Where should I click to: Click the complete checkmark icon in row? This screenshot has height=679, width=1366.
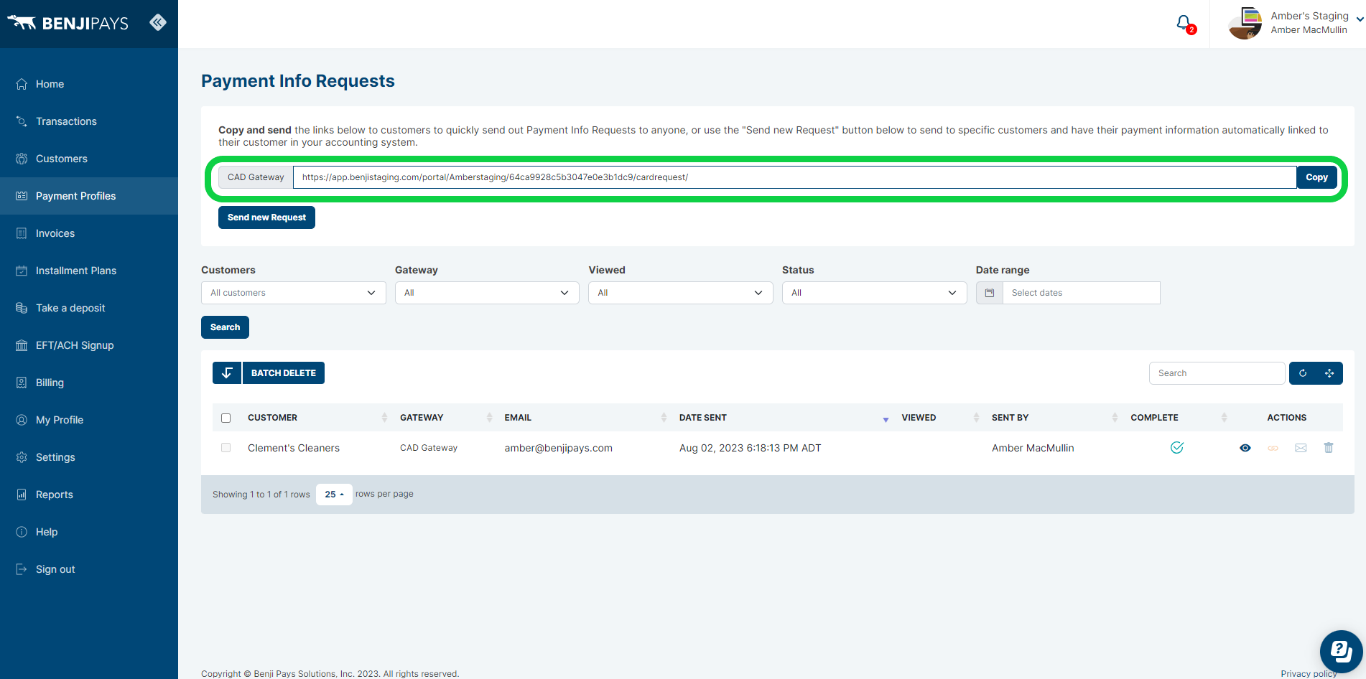(x=1177, y=448)
